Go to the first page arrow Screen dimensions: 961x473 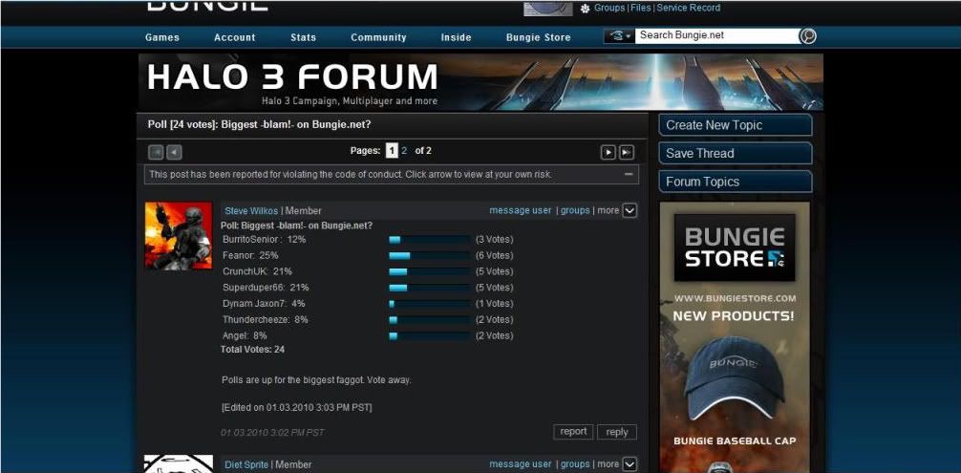(156, 152)
